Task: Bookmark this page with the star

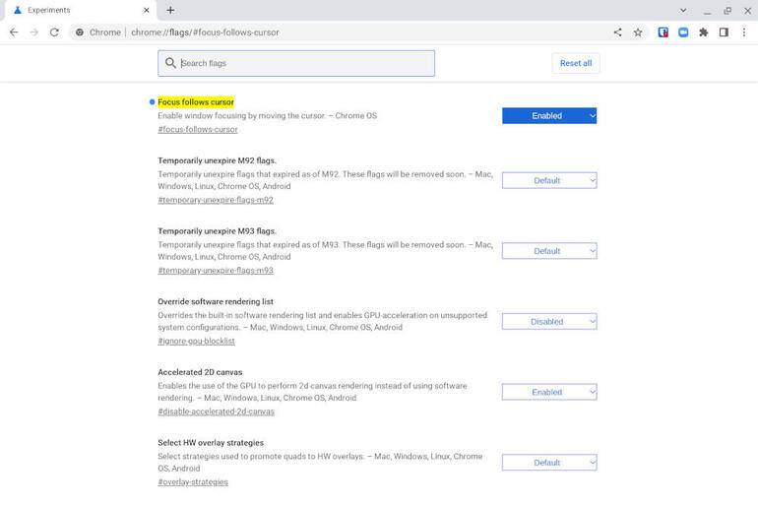Action: click(x=638, y=32)
